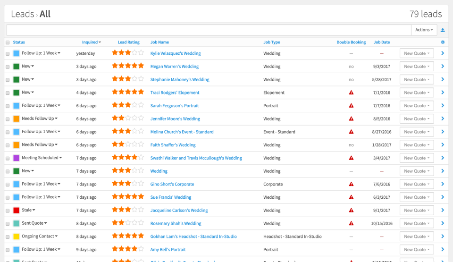Open Kylie Velazquez's Wedding row arrow
453x262 pixels.
click(x=442, y=53)
